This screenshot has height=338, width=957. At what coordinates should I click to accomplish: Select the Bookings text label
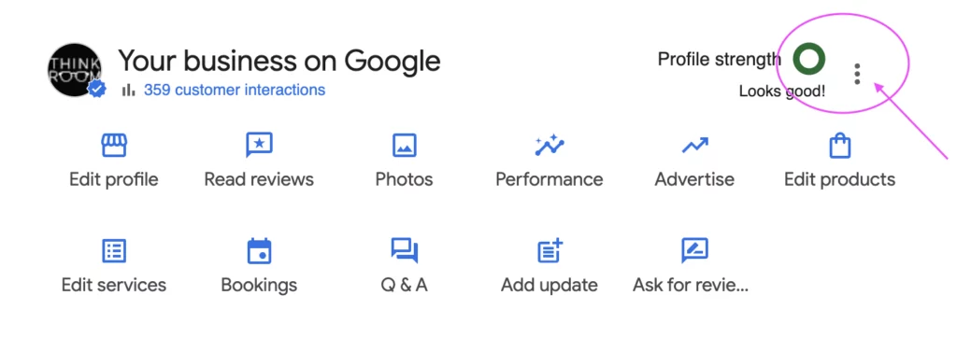[x=259, y=285]
